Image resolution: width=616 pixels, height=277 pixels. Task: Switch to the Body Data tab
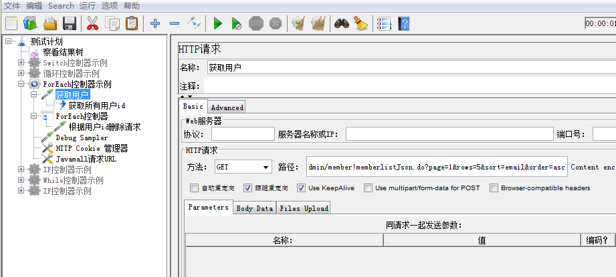point(255,208)
